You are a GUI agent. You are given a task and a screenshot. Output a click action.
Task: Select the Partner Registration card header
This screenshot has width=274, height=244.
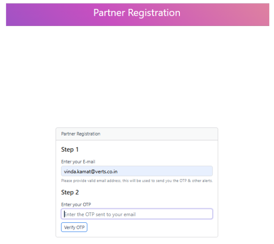tap(81, 134)
